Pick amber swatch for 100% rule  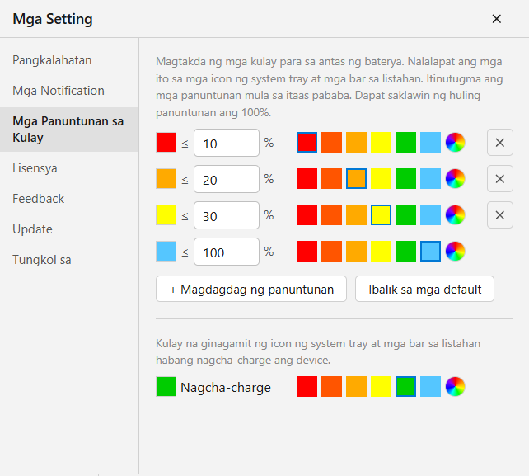(x=356, y=252)
